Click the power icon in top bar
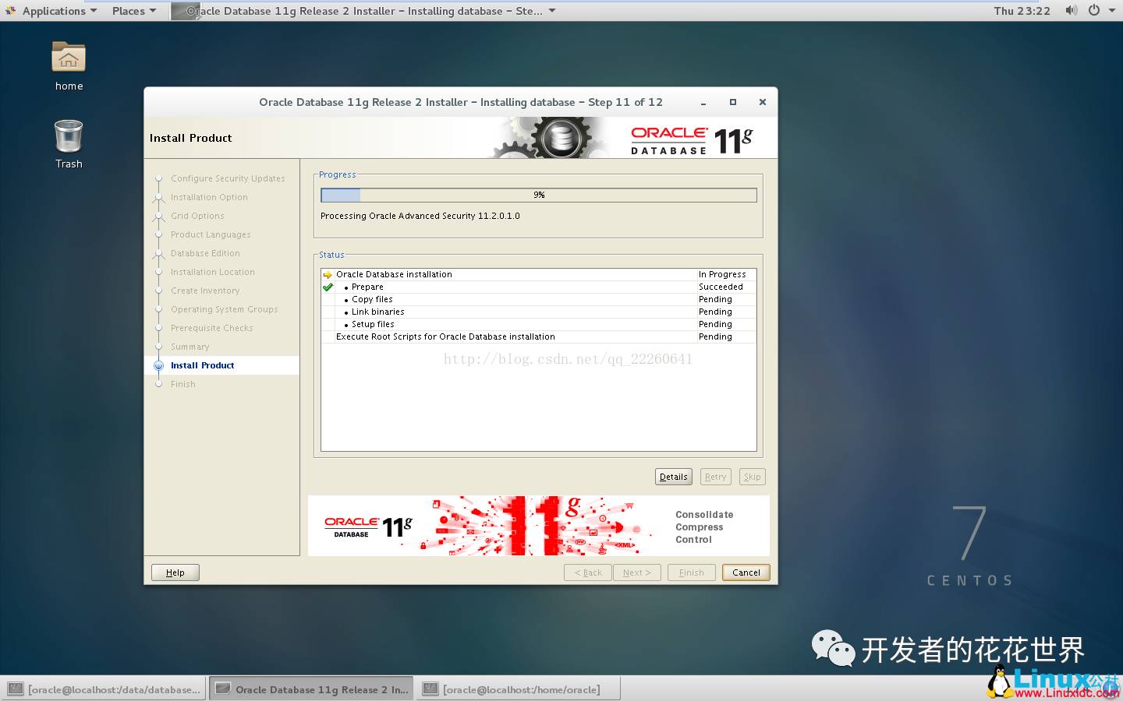Screen dimensions: 1123x701 [x=1093, y=11]
